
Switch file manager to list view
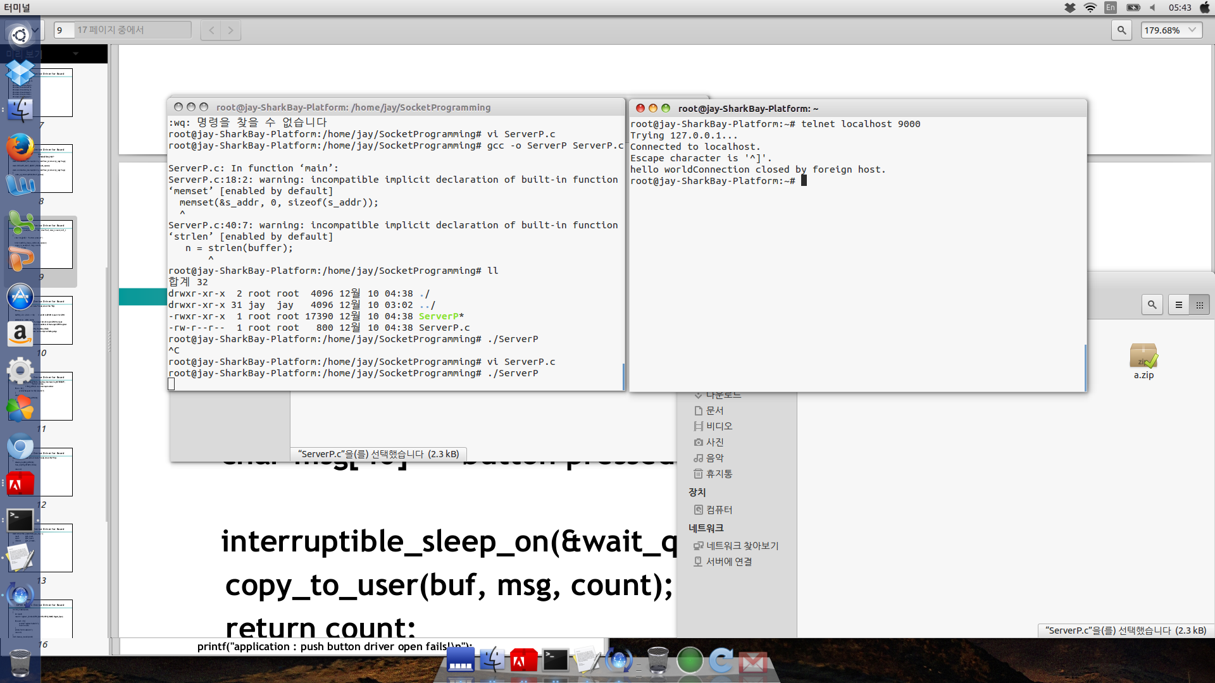[1178, 305]
